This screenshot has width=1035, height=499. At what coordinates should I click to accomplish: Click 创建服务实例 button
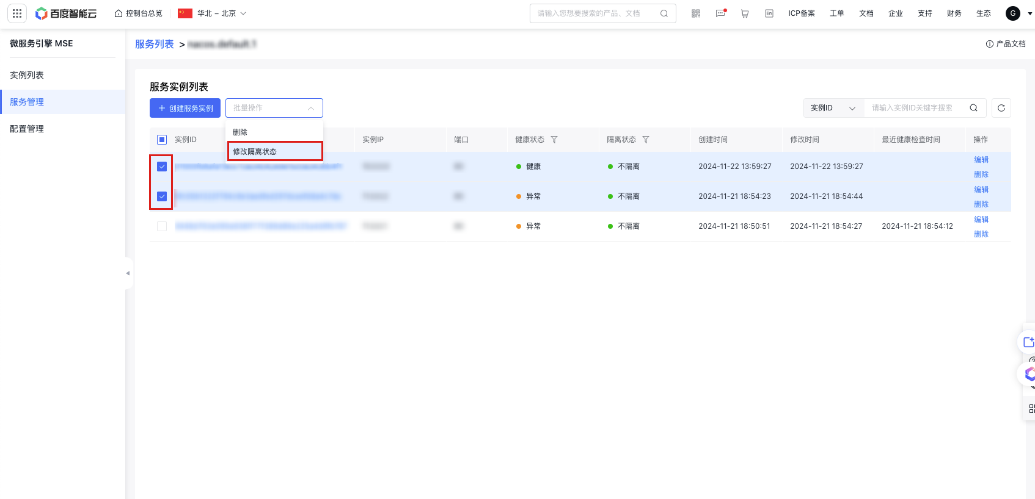tap(185, 108)
